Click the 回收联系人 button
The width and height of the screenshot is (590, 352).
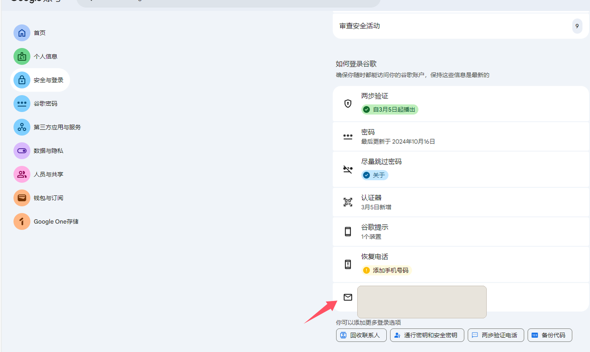tap(361, 335)
